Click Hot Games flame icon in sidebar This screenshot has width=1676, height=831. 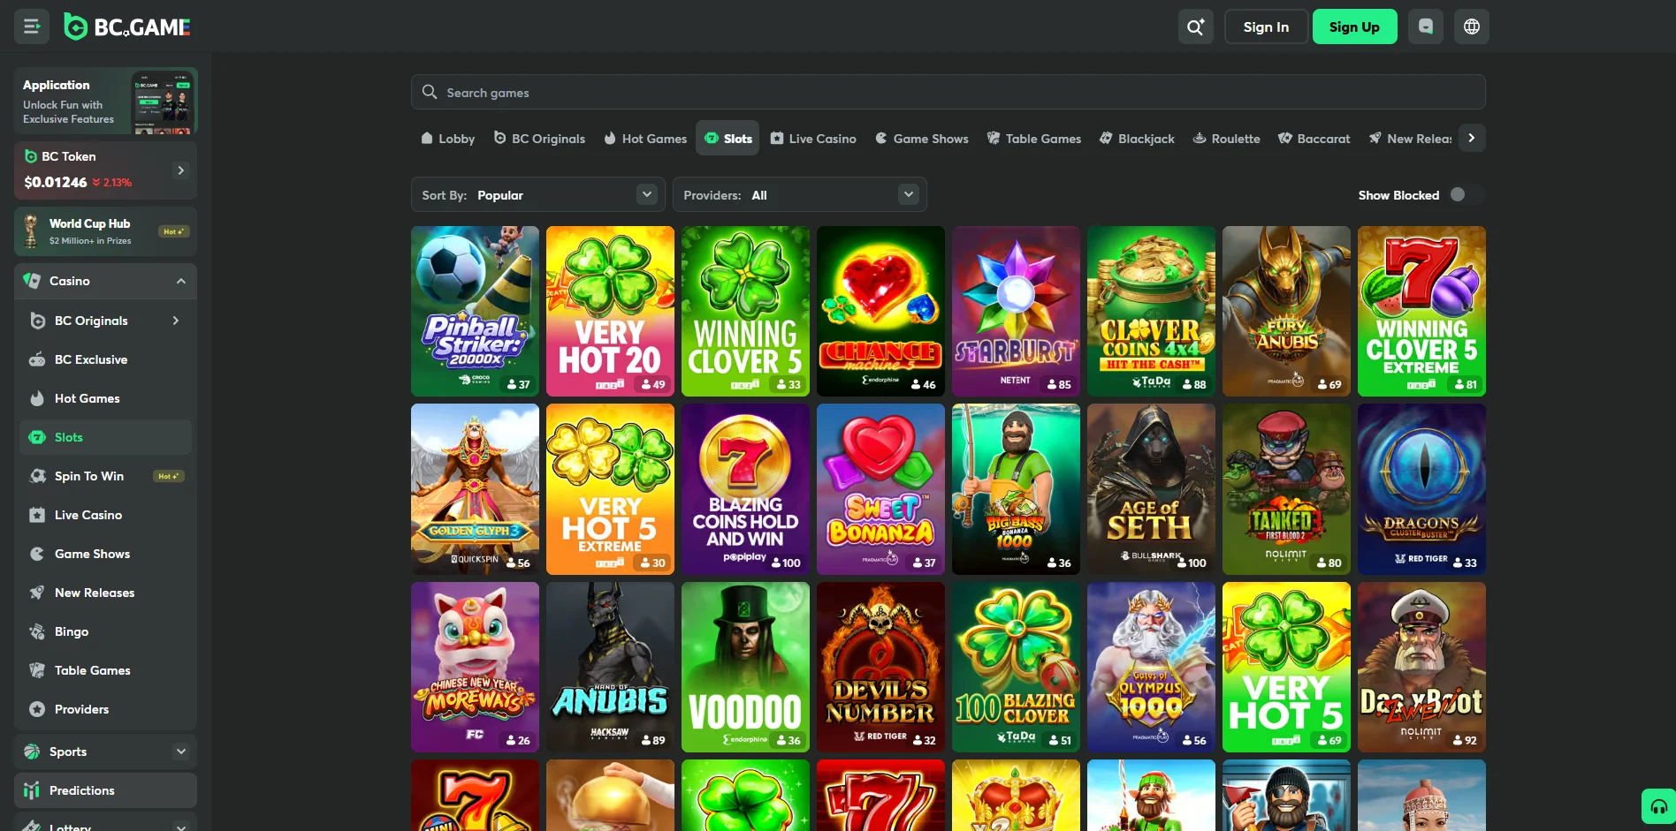pos(37,398)
